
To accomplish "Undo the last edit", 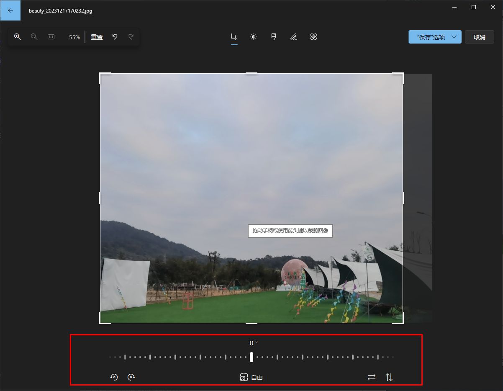I will [x=115, y=37].
